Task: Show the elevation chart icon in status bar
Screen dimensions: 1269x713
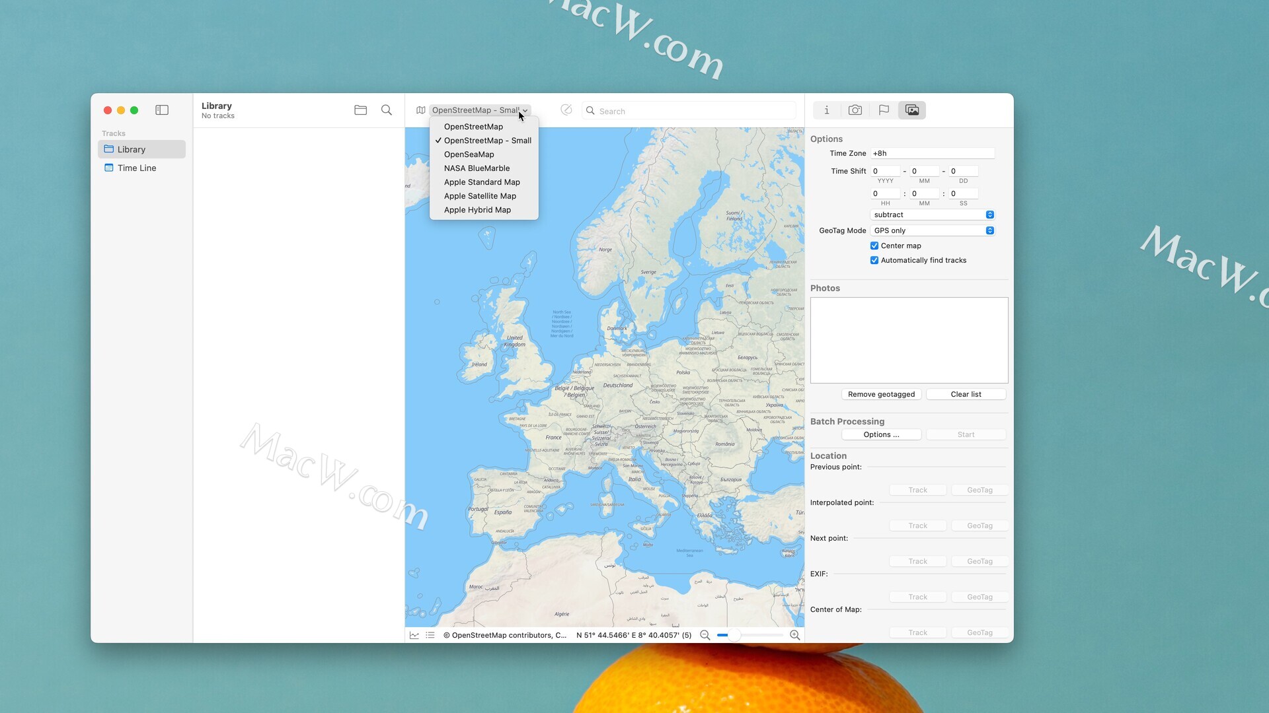Action: [414, 635]
